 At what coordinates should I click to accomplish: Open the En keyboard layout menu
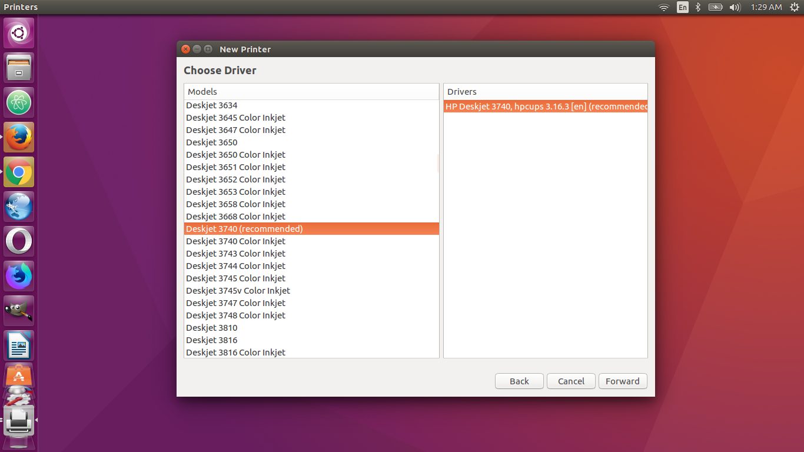pyautogui.click(x=682, y=7)
